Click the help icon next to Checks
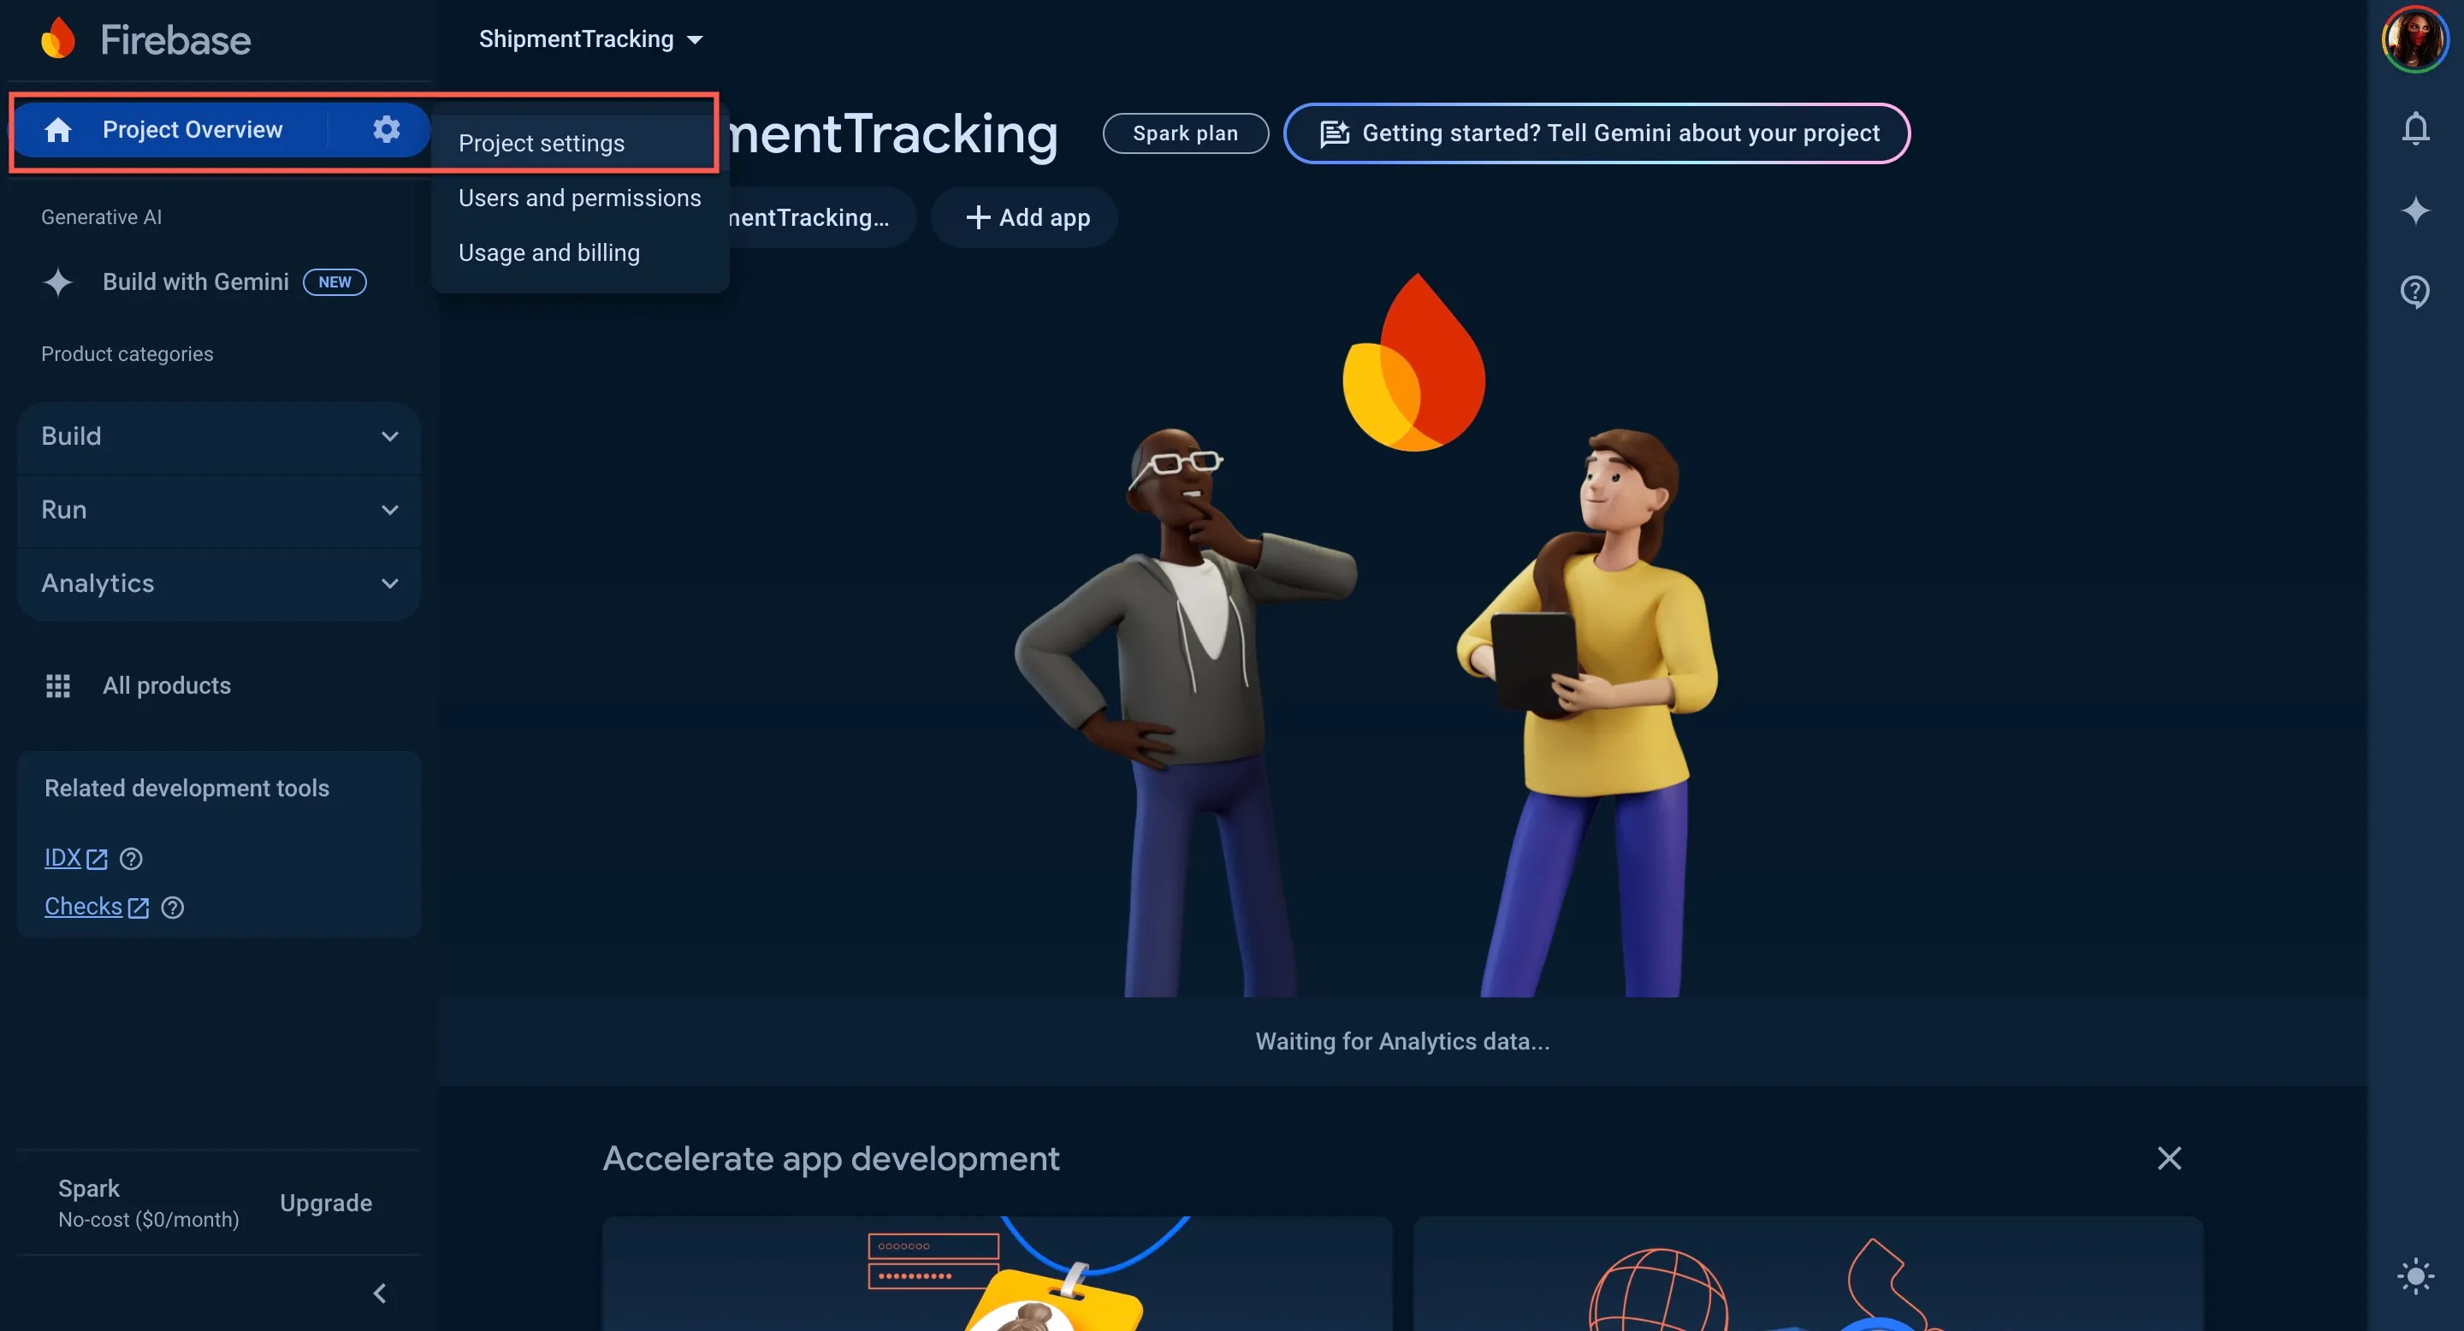Screen dimensions: 2464x1331 coord(172,908)
